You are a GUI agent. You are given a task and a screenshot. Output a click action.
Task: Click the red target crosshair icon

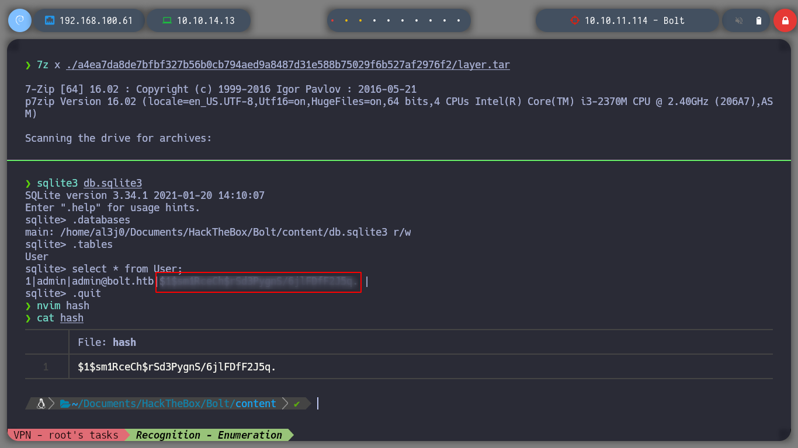click(x=574, y=20)
